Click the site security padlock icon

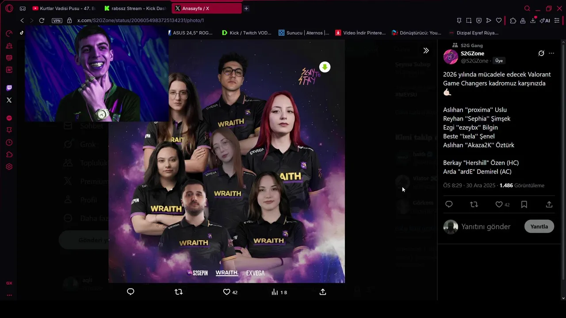(69, 20)
